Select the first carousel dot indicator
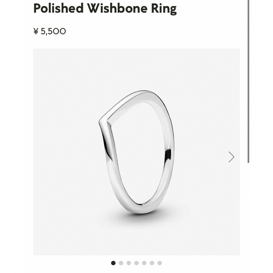 tap(113, 263)
